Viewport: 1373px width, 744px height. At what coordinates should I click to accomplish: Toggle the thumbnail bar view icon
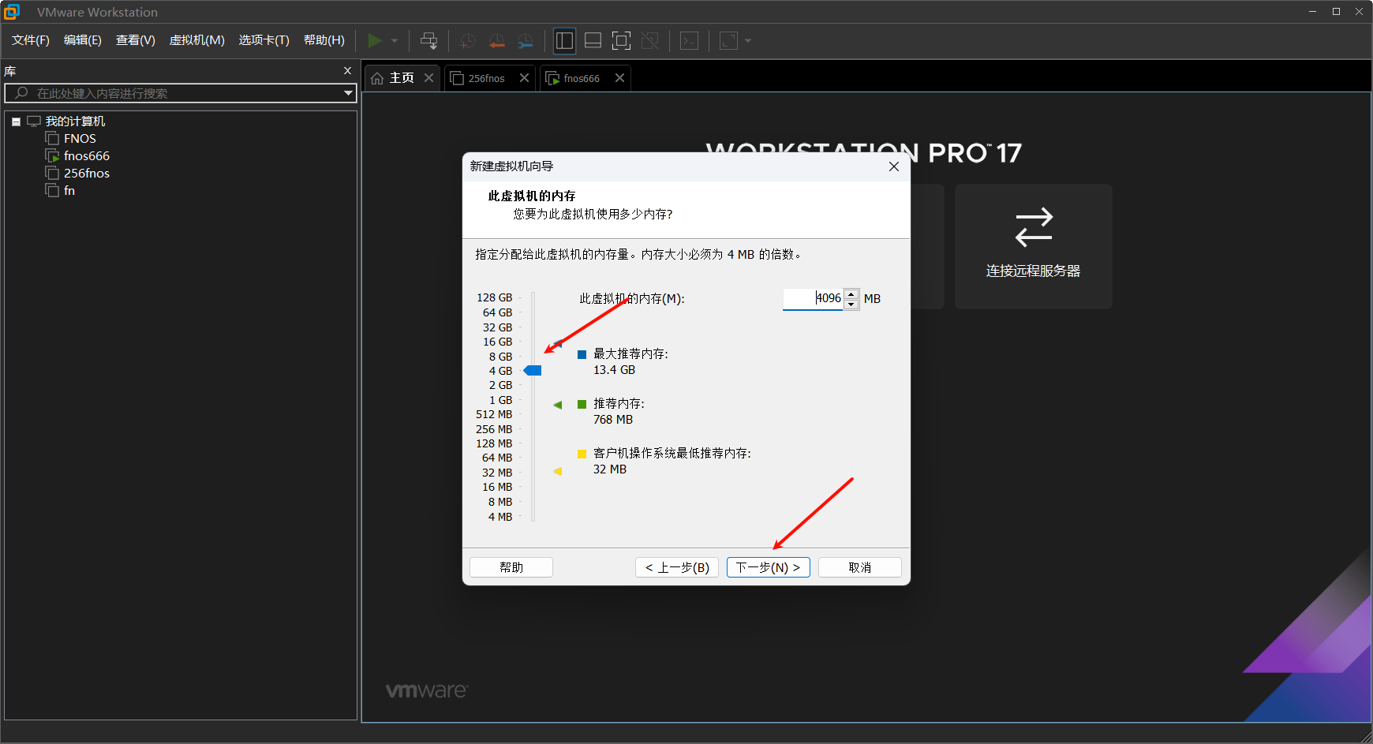593,40
